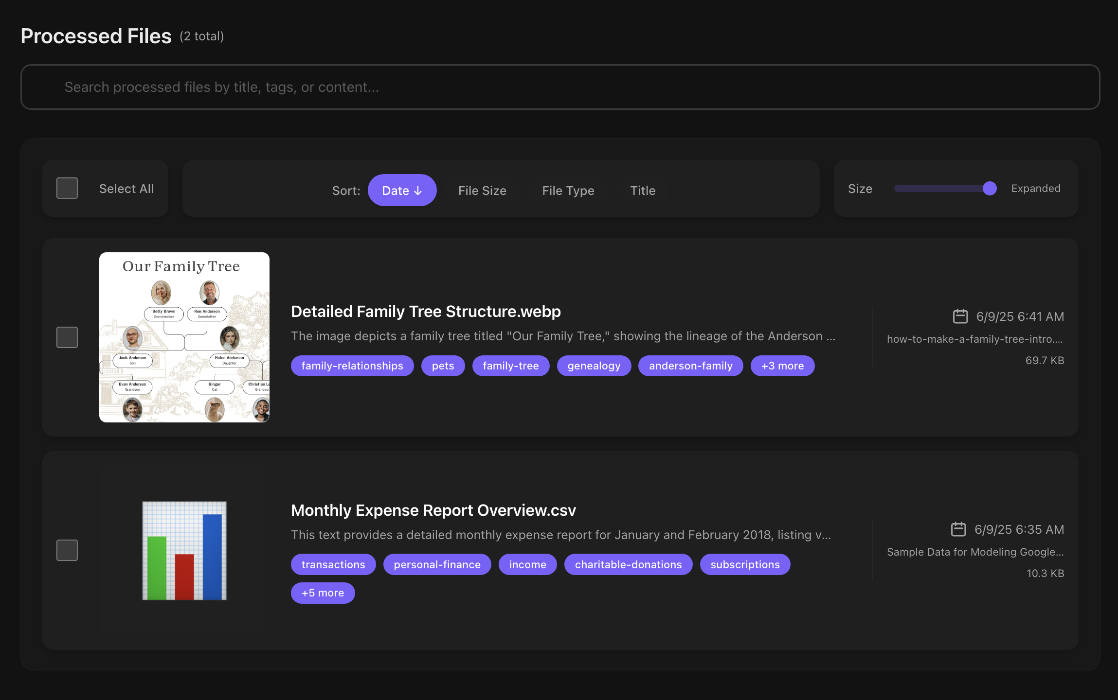Open Detailed Family Tree Structure.webp
This screenshot has height=700, width=1118.
tap(426, 311)
